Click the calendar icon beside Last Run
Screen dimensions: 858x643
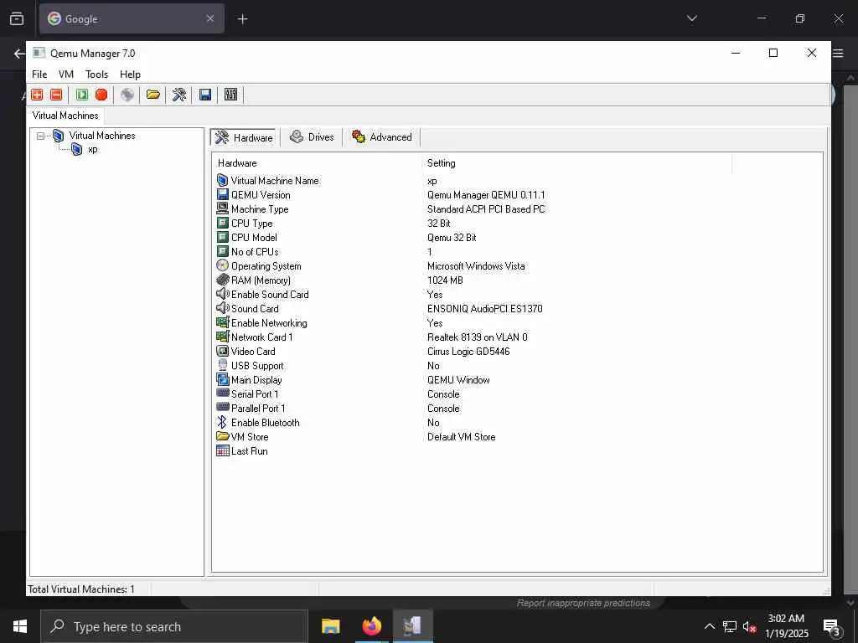[x=222, y=450]
